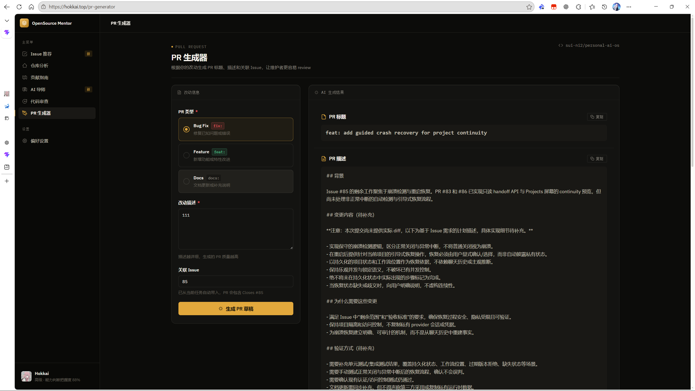
Task: Click the "新" badge beside Issue 推荐
Action: [x=88, y=54]
